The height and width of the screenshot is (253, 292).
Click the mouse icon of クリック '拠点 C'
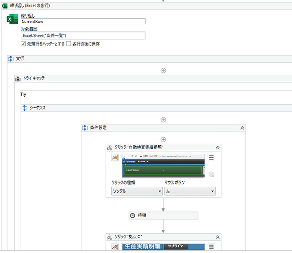coord(109,237)
